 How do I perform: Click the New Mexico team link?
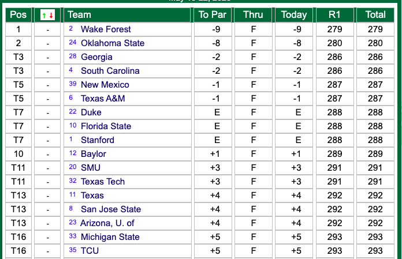pos(105,84)
